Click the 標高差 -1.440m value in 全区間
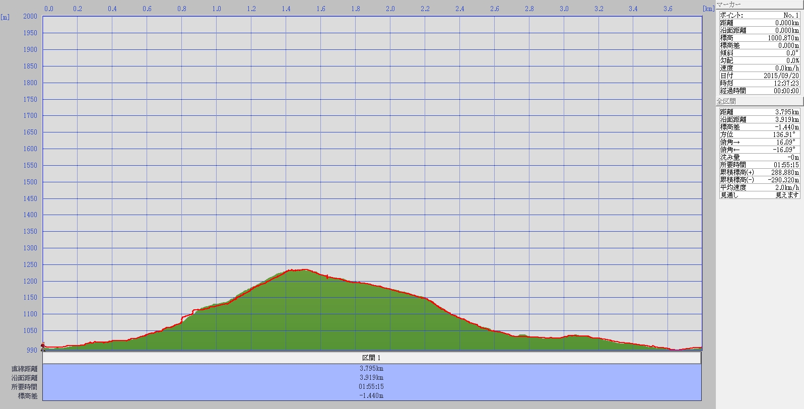Screen dimensions: 804x409 (x=787, y=127)
